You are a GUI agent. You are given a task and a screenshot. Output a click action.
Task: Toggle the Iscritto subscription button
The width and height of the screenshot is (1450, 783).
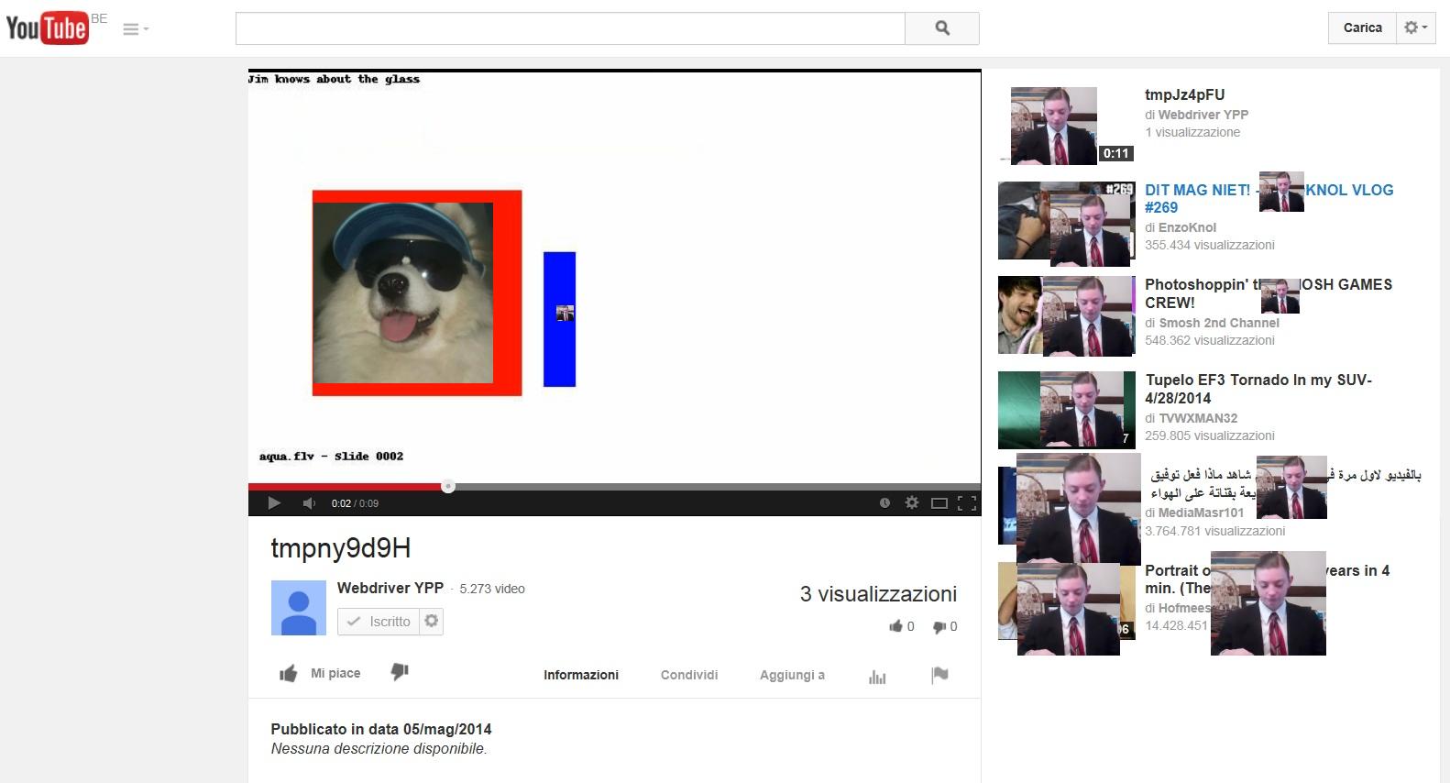coord(379,622)
